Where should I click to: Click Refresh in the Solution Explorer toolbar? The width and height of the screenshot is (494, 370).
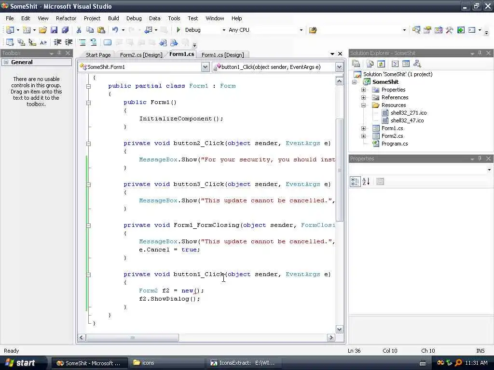tap(381, 64)
